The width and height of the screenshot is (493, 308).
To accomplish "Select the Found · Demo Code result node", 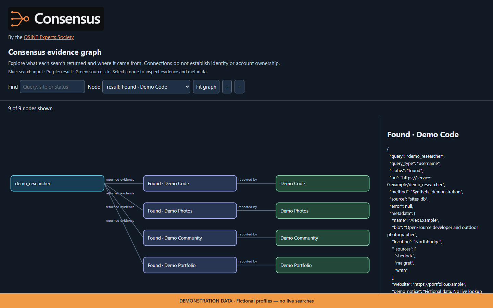I will pos(190,183).
